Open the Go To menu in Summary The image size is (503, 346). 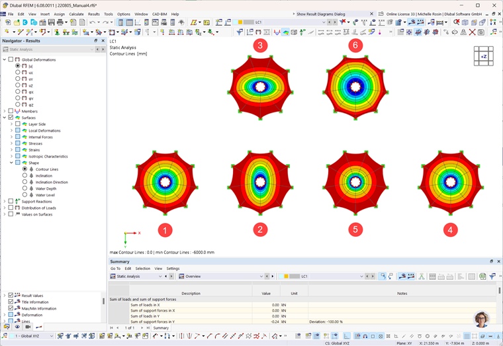(115, 269)
